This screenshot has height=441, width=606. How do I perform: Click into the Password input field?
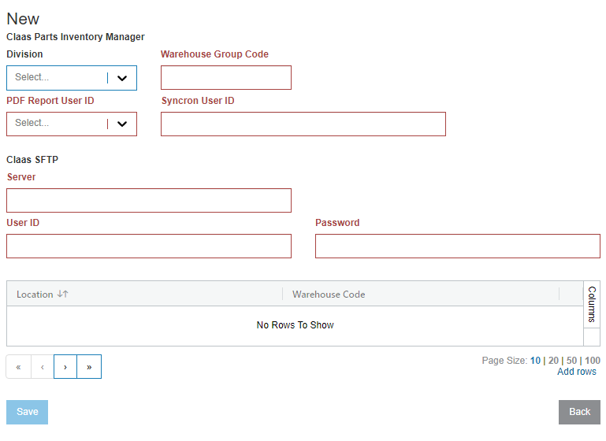pyautogui.click(x=458, y=246)
